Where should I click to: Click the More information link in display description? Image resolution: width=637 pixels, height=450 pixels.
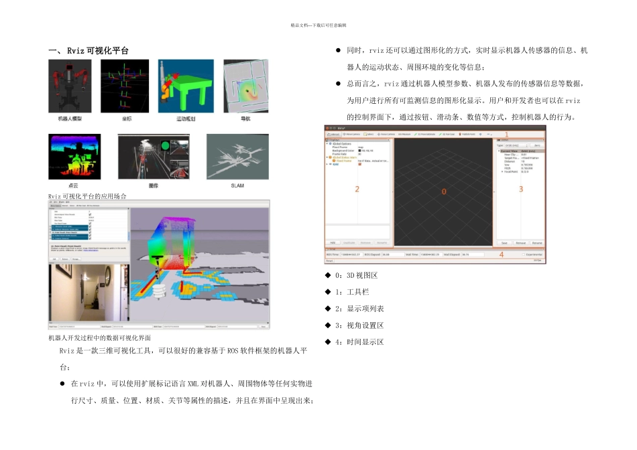[x=91, y=250]
